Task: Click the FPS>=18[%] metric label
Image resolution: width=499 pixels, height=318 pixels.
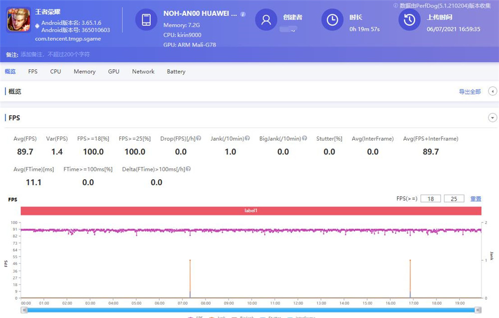Action: pyautogui.click(x=93, y=139)
